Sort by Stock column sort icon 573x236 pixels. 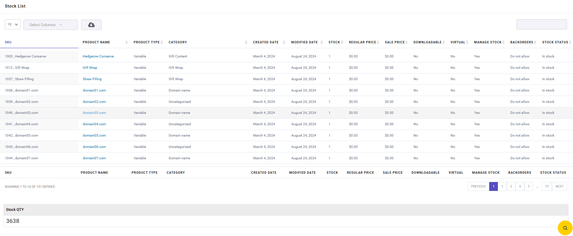tap(342, 42)
